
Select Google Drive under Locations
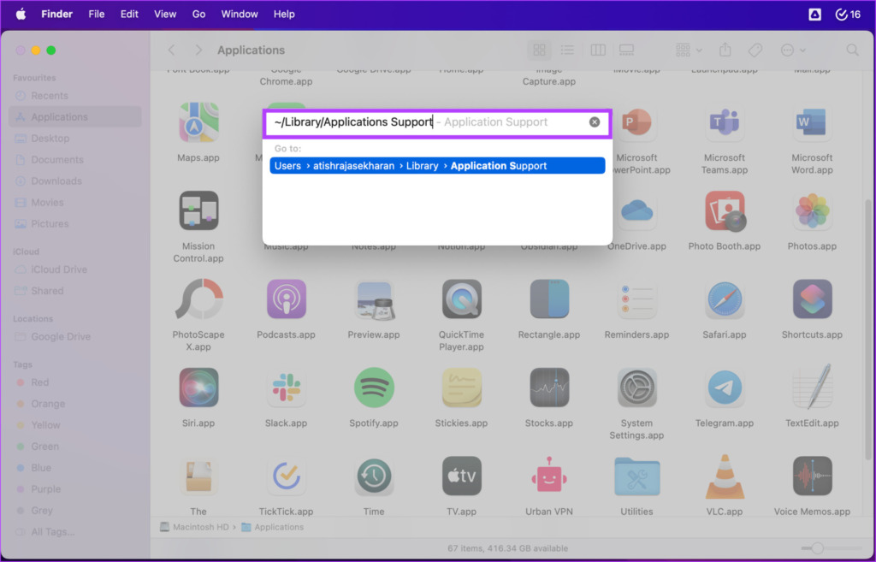[x=75, y=336]
